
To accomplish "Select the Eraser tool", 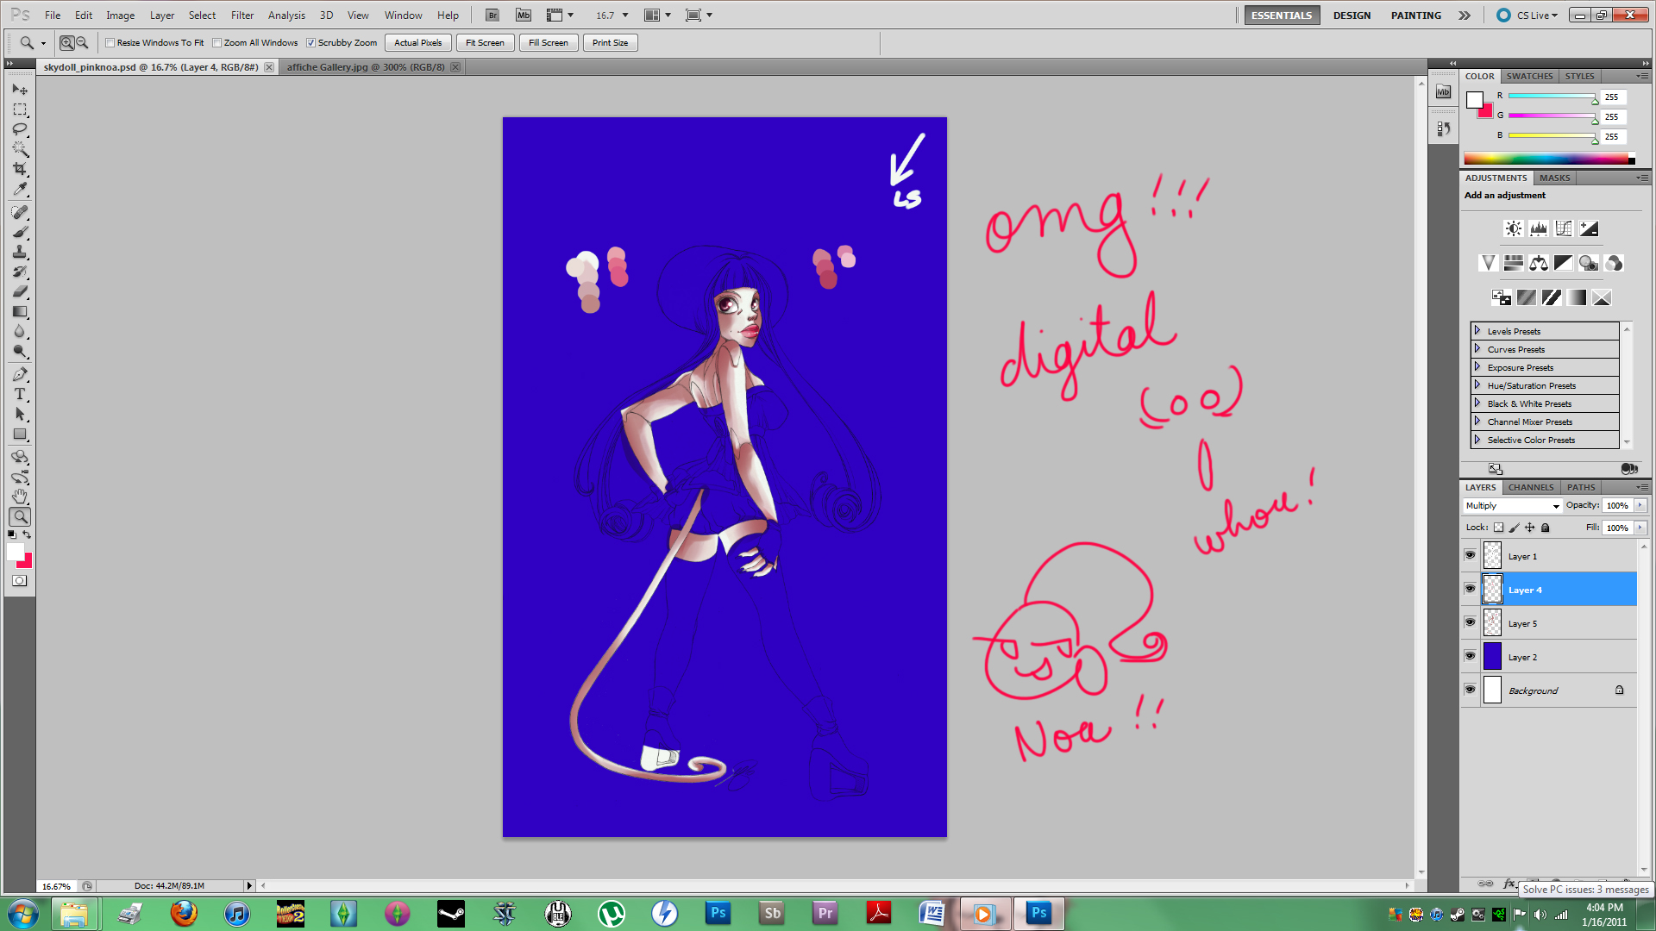I will [20, 291].
